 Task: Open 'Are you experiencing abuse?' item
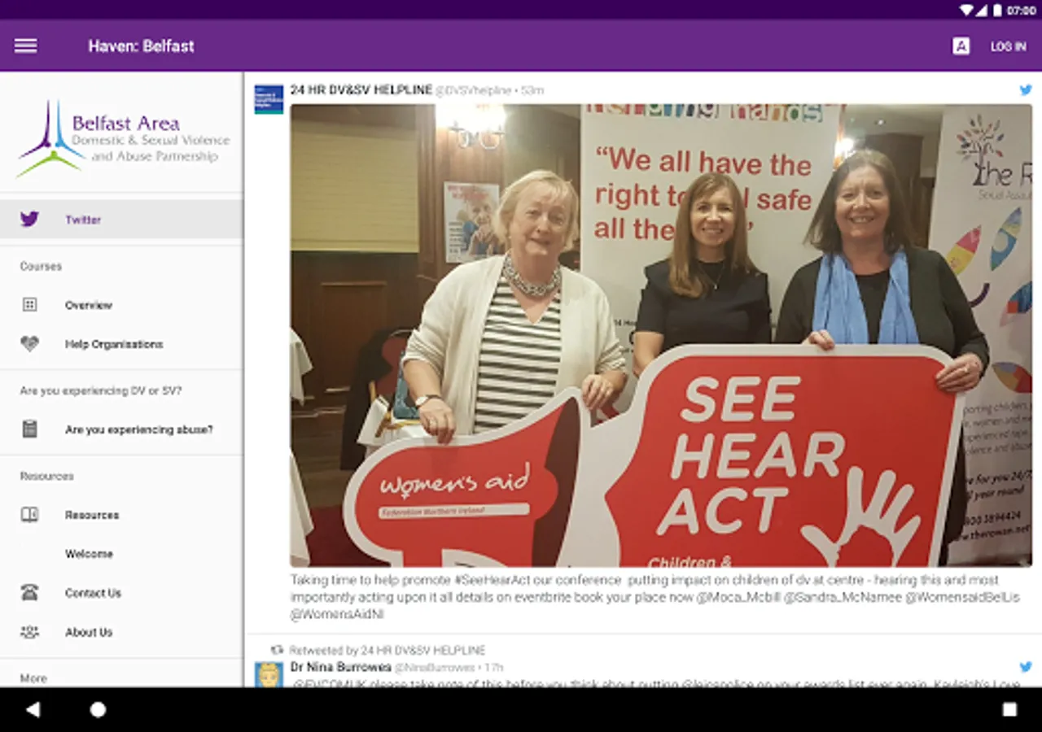pos(121,429)
